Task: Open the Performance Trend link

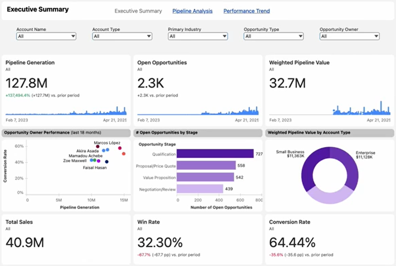Action: click(x=246, y=11)
